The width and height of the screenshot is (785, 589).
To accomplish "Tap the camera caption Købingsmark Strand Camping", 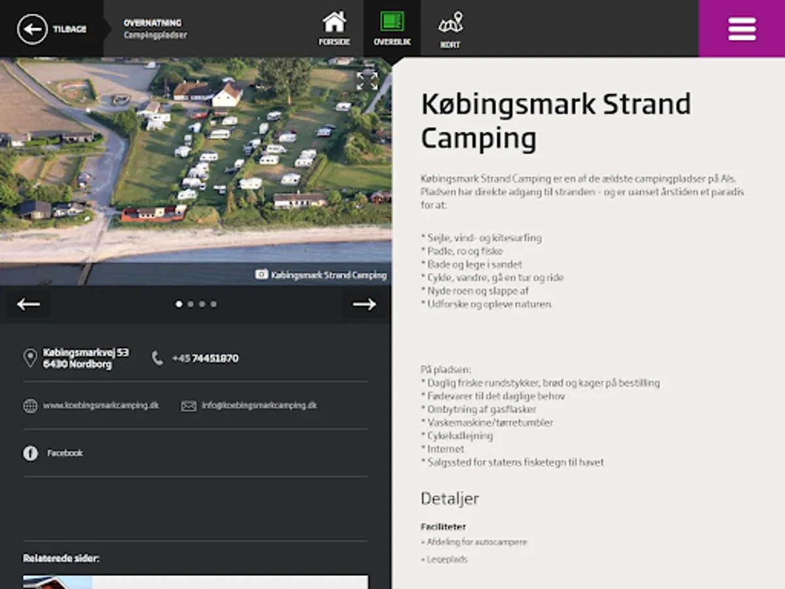I will tap(326, 276).
